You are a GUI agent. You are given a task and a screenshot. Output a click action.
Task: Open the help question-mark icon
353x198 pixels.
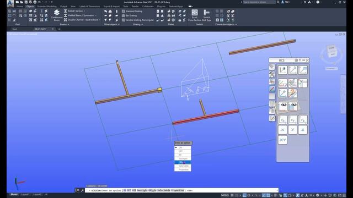318,2
